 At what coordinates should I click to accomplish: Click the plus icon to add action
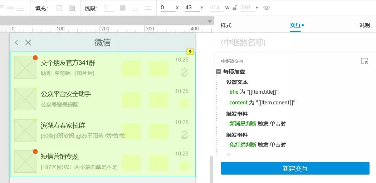[229, 154]
